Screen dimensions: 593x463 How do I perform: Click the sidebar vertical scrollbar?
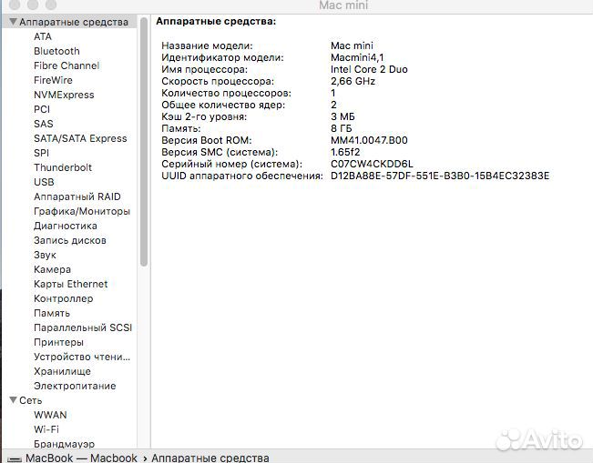pos(144,142)
